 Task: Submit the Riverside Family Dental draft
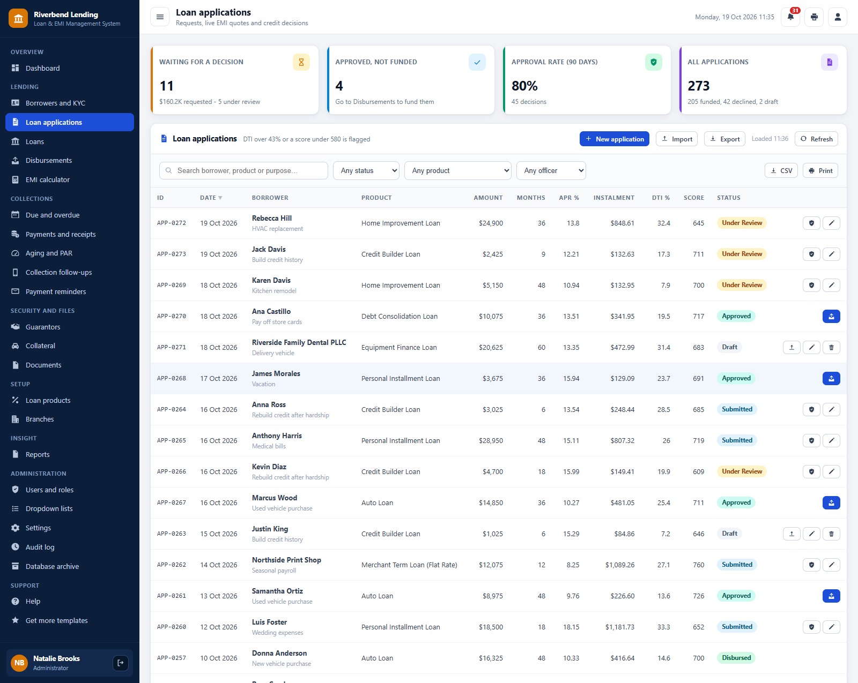(792, 348)
